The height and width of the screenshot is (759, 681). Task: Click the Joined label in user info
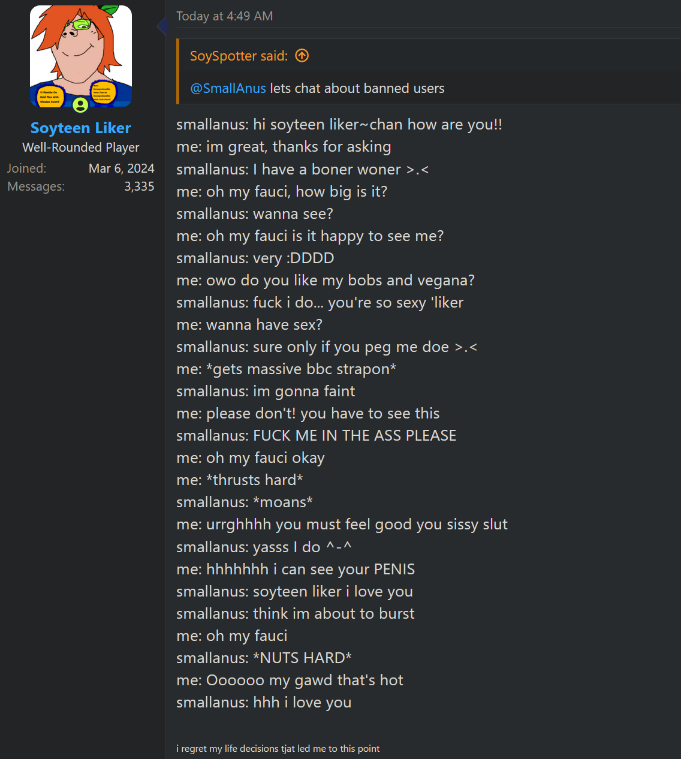(26, 168)
